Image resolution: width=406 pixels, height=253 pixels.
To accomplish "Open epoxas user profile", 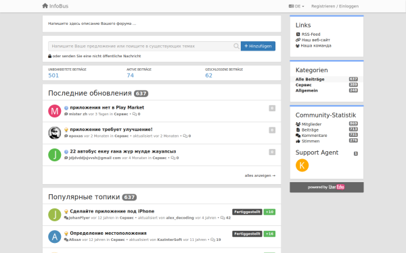I will 76,136.
